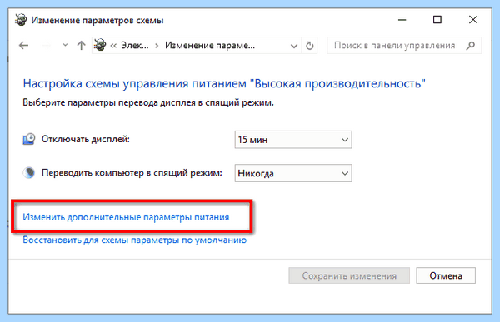This screenshot has width=500, height=322.
Task: Open "Изменить дополнительные параметры питания" link
Action: tap(126, 217)
